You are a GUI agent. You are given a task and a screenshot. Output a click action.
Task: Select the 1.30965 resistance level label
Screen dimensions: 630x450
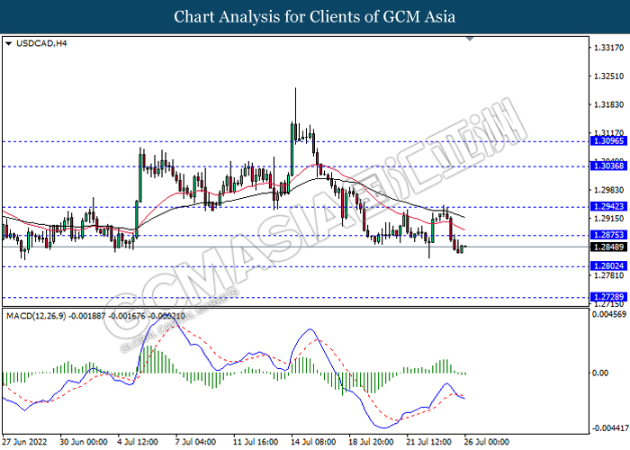click(608, 141)
